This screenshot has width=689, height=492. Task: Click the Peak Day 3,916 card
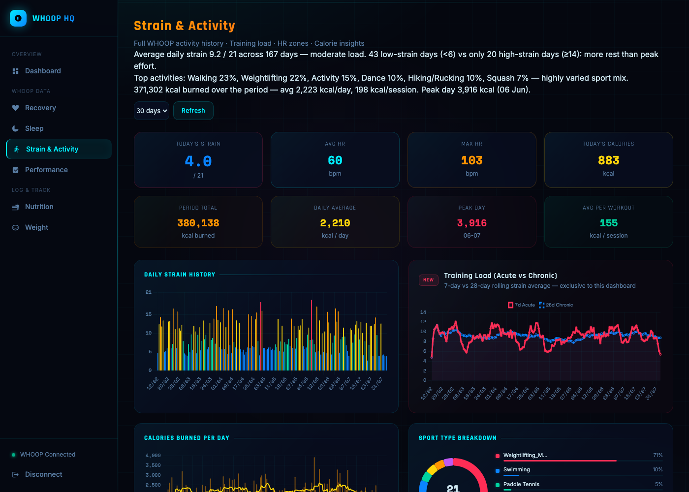click(x=472, y=222)
